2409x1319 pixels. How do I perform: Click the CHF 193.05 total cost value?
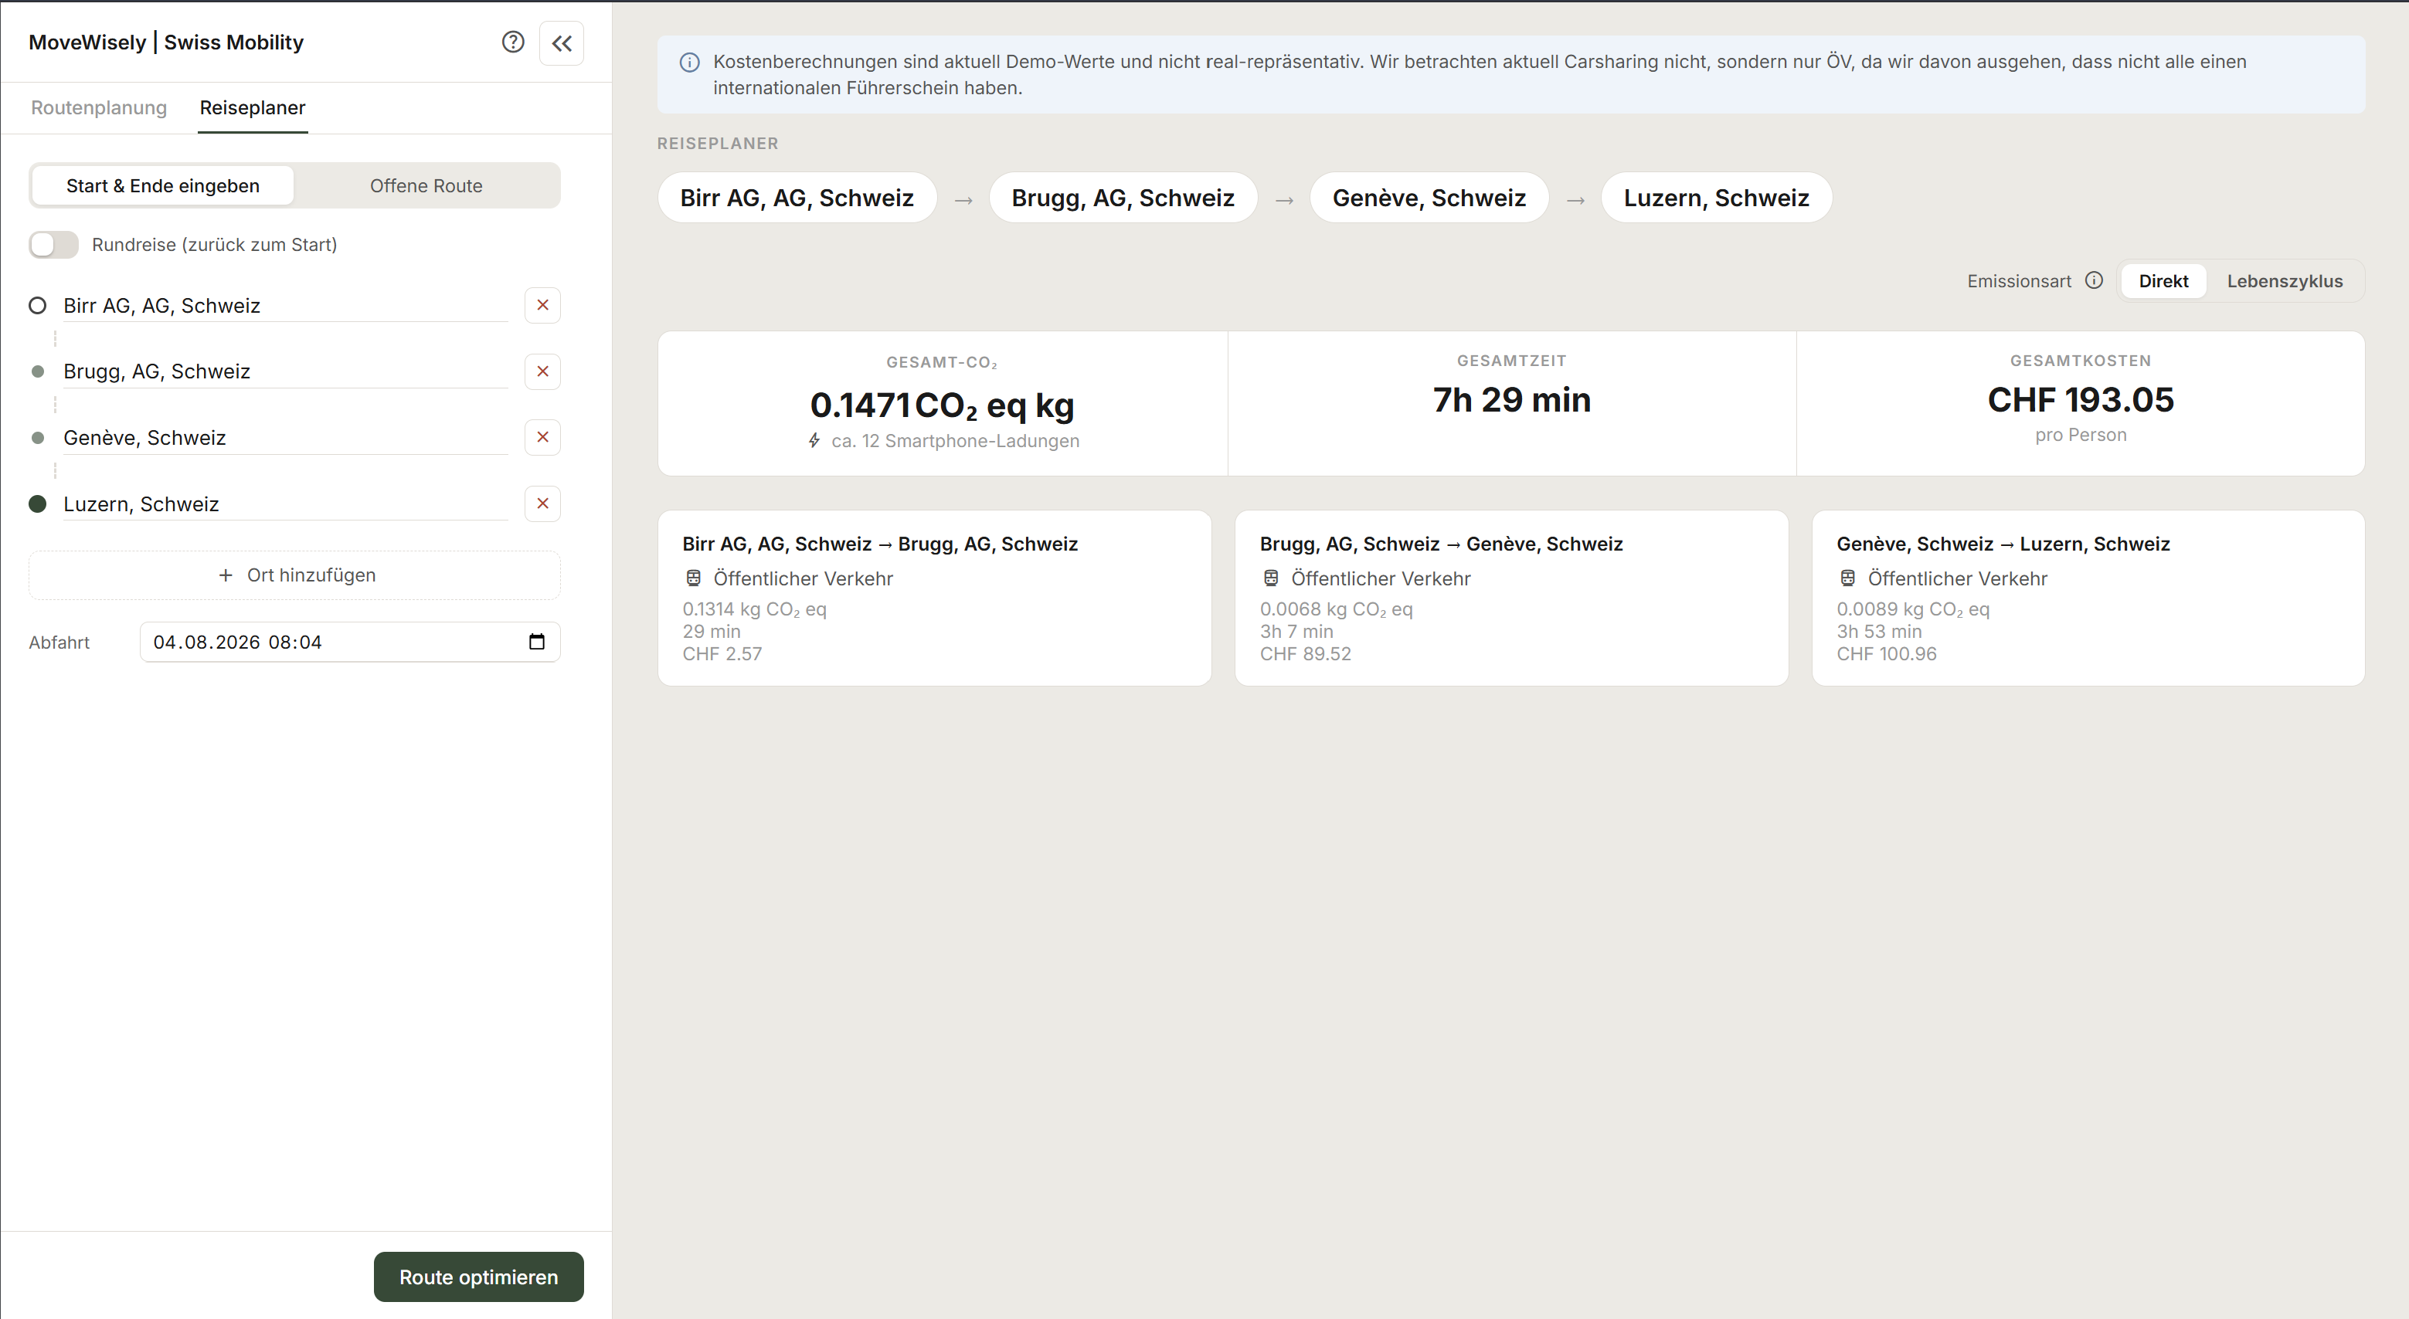2081,400
